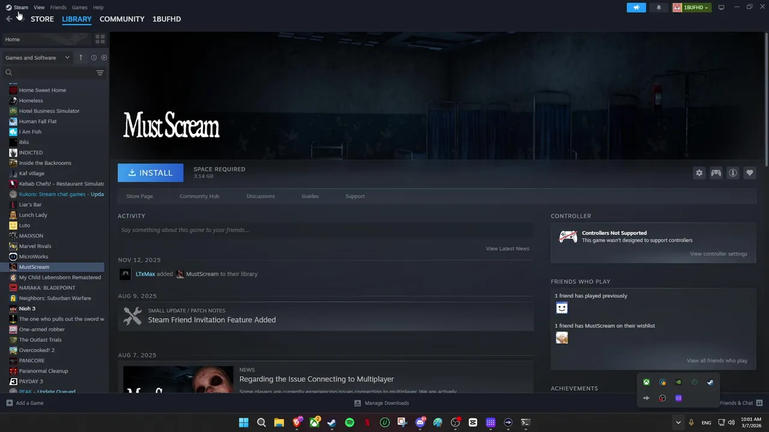Click View controller settings link
Viewport: 769px width, 432px height.
719,254
